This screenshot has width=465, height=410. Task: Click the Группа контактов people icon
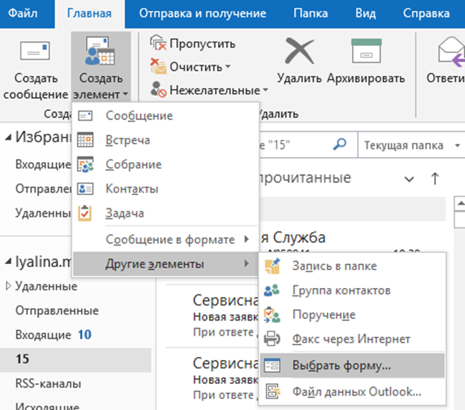pos(272,290)
